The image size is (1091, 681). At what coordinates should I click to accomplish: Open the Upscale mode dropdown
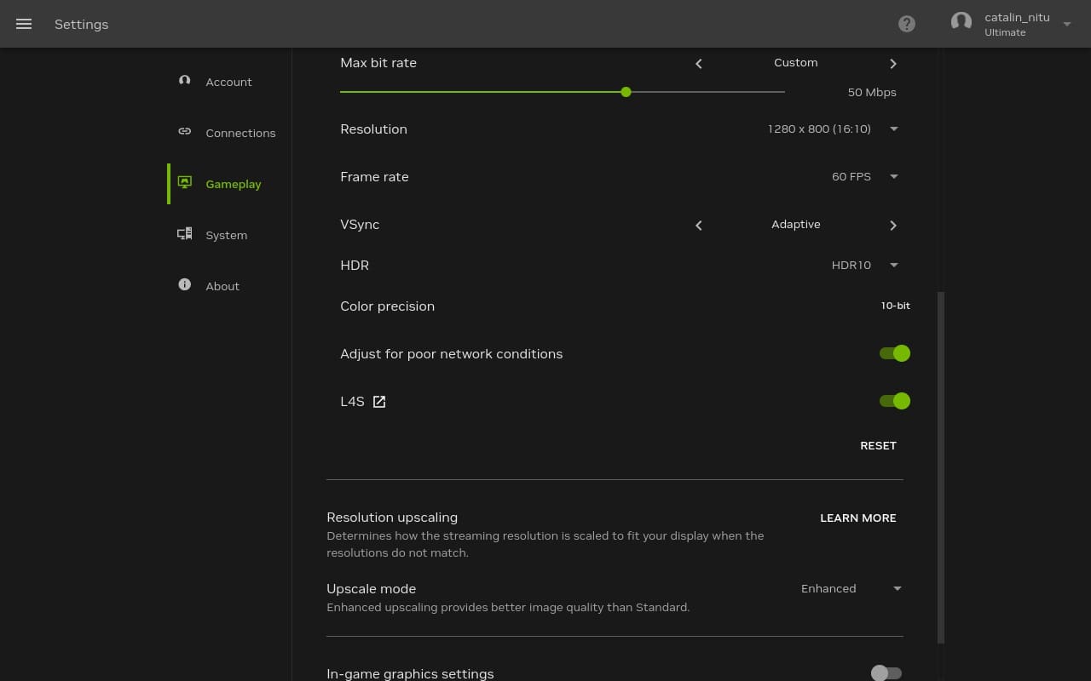pyautogui.click(x=896, y=589)
